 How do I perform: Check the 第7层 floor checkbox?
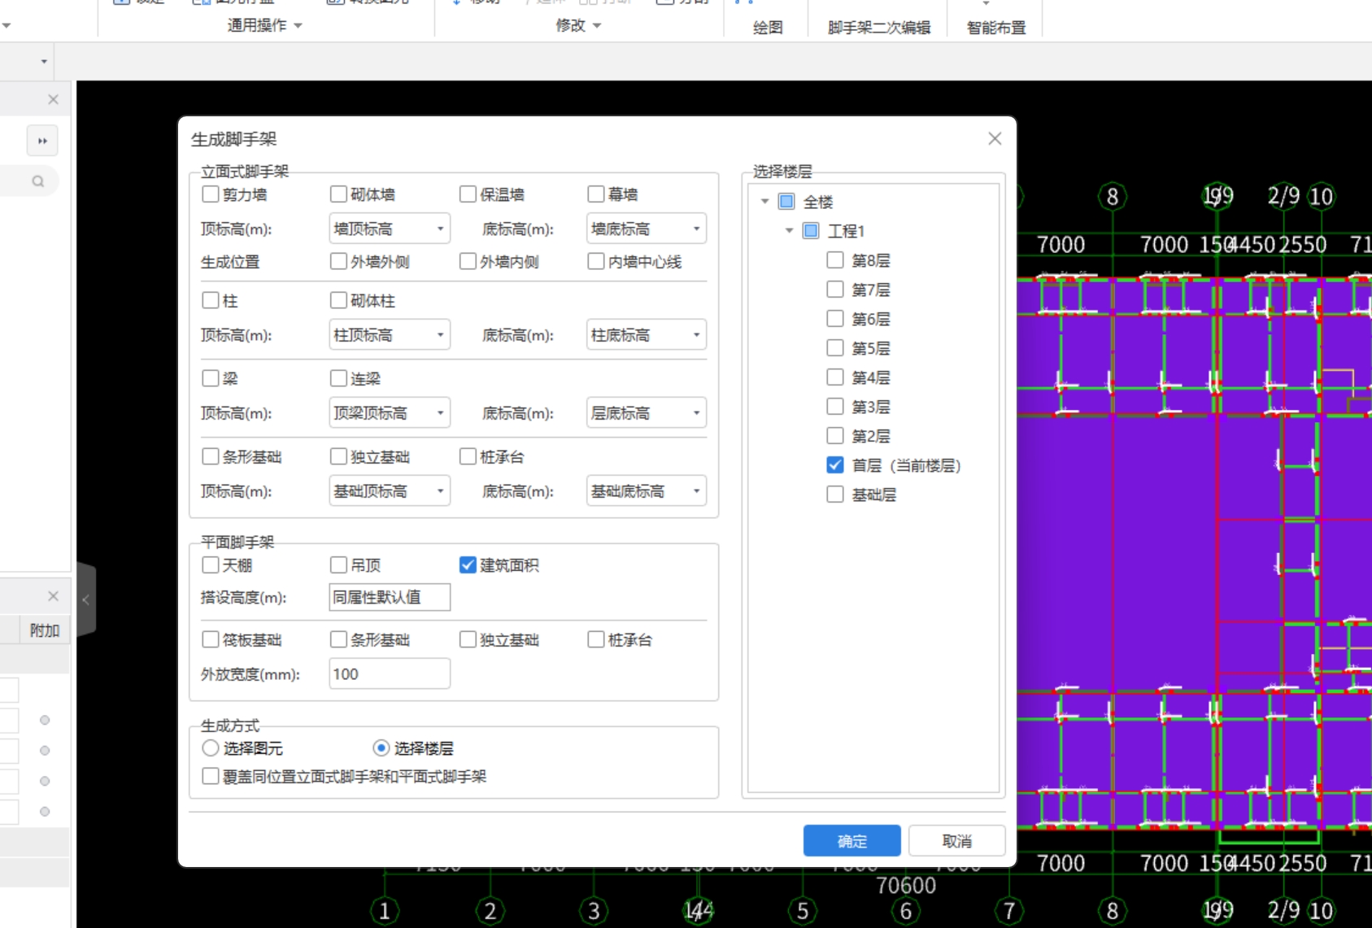[x=835, y=289]
